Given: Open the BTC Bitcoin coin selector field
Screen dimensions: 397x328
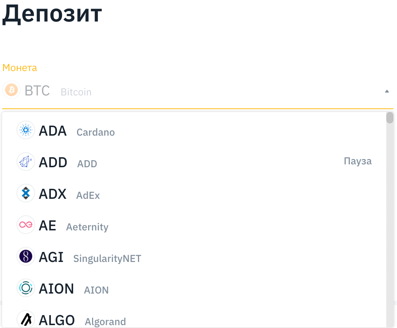Looking at the screenshot, I should click(179, 91).
